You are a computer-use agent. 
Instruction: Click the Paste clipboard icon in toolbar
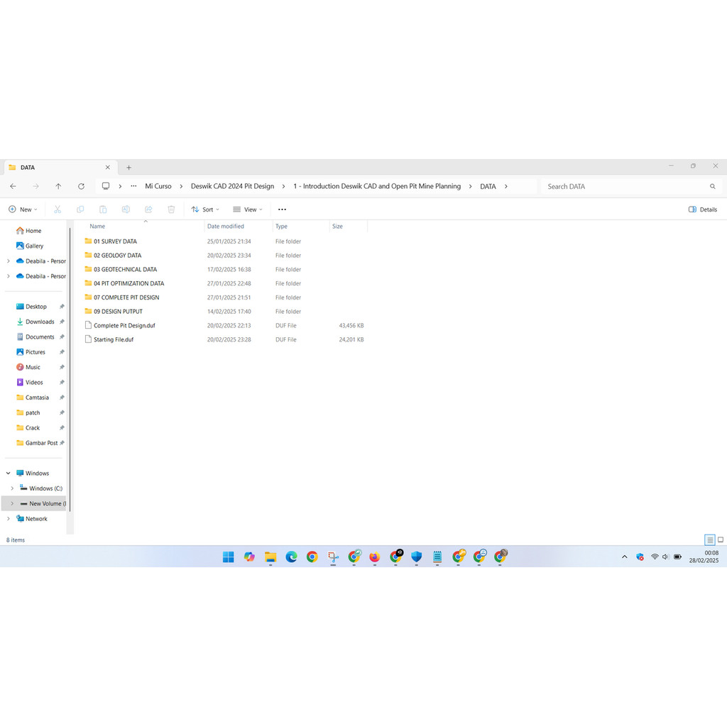click(103, 209)
